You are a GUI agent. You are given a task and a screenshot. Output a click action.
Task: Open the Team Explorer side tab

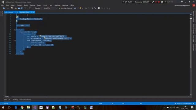[194, 29]
